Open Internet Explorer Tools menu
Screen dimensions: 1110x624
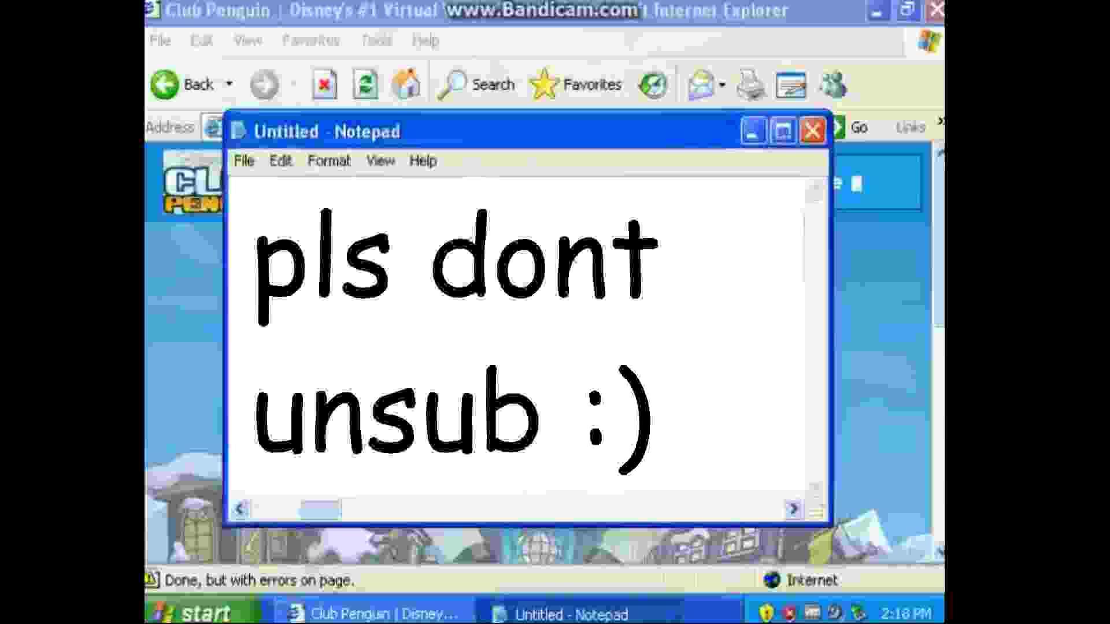pos(376,40)
